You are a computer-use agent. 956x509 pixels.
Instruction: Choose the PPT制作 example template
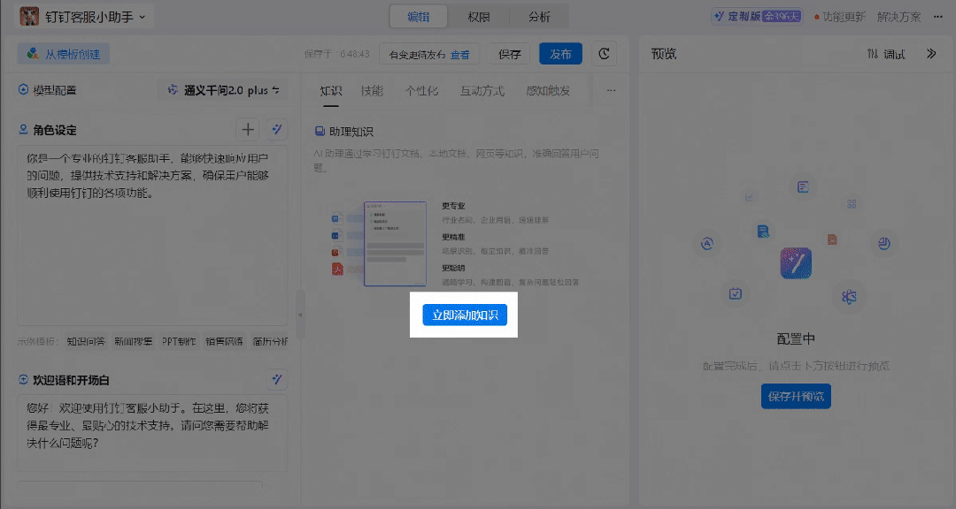coord(179,342)
